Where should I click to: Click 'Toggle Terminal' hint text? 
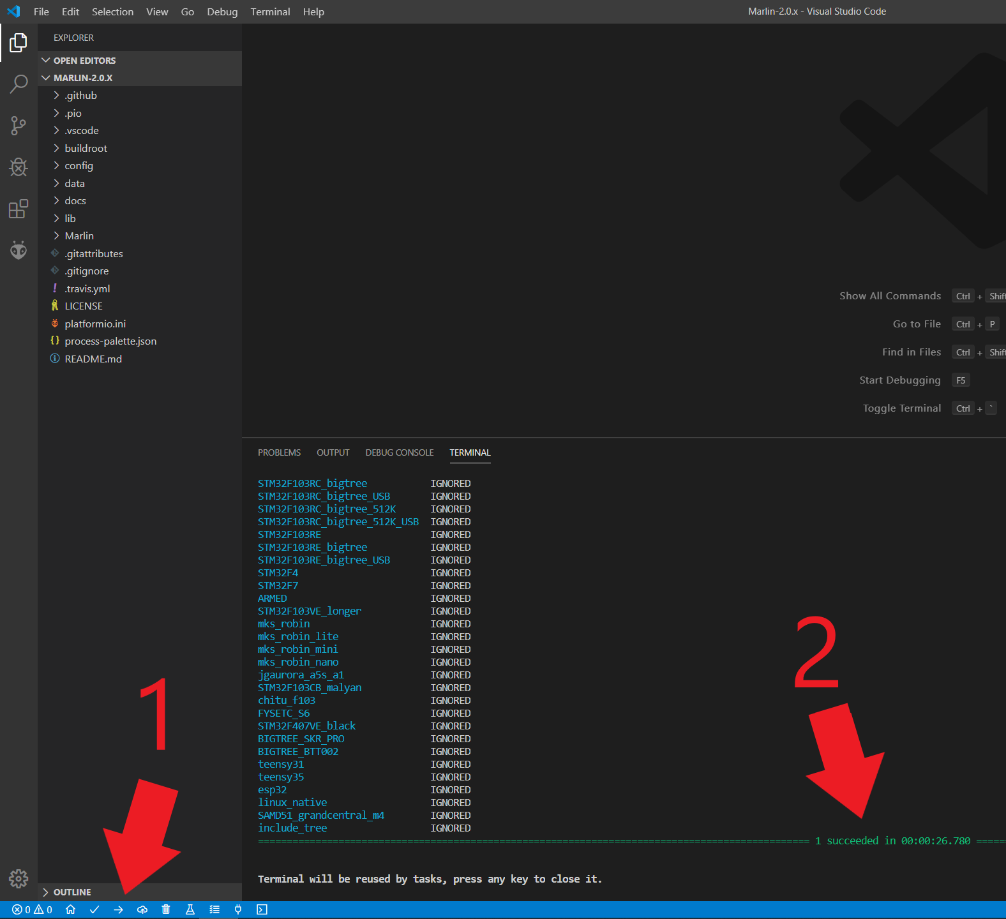pos(902,408)
